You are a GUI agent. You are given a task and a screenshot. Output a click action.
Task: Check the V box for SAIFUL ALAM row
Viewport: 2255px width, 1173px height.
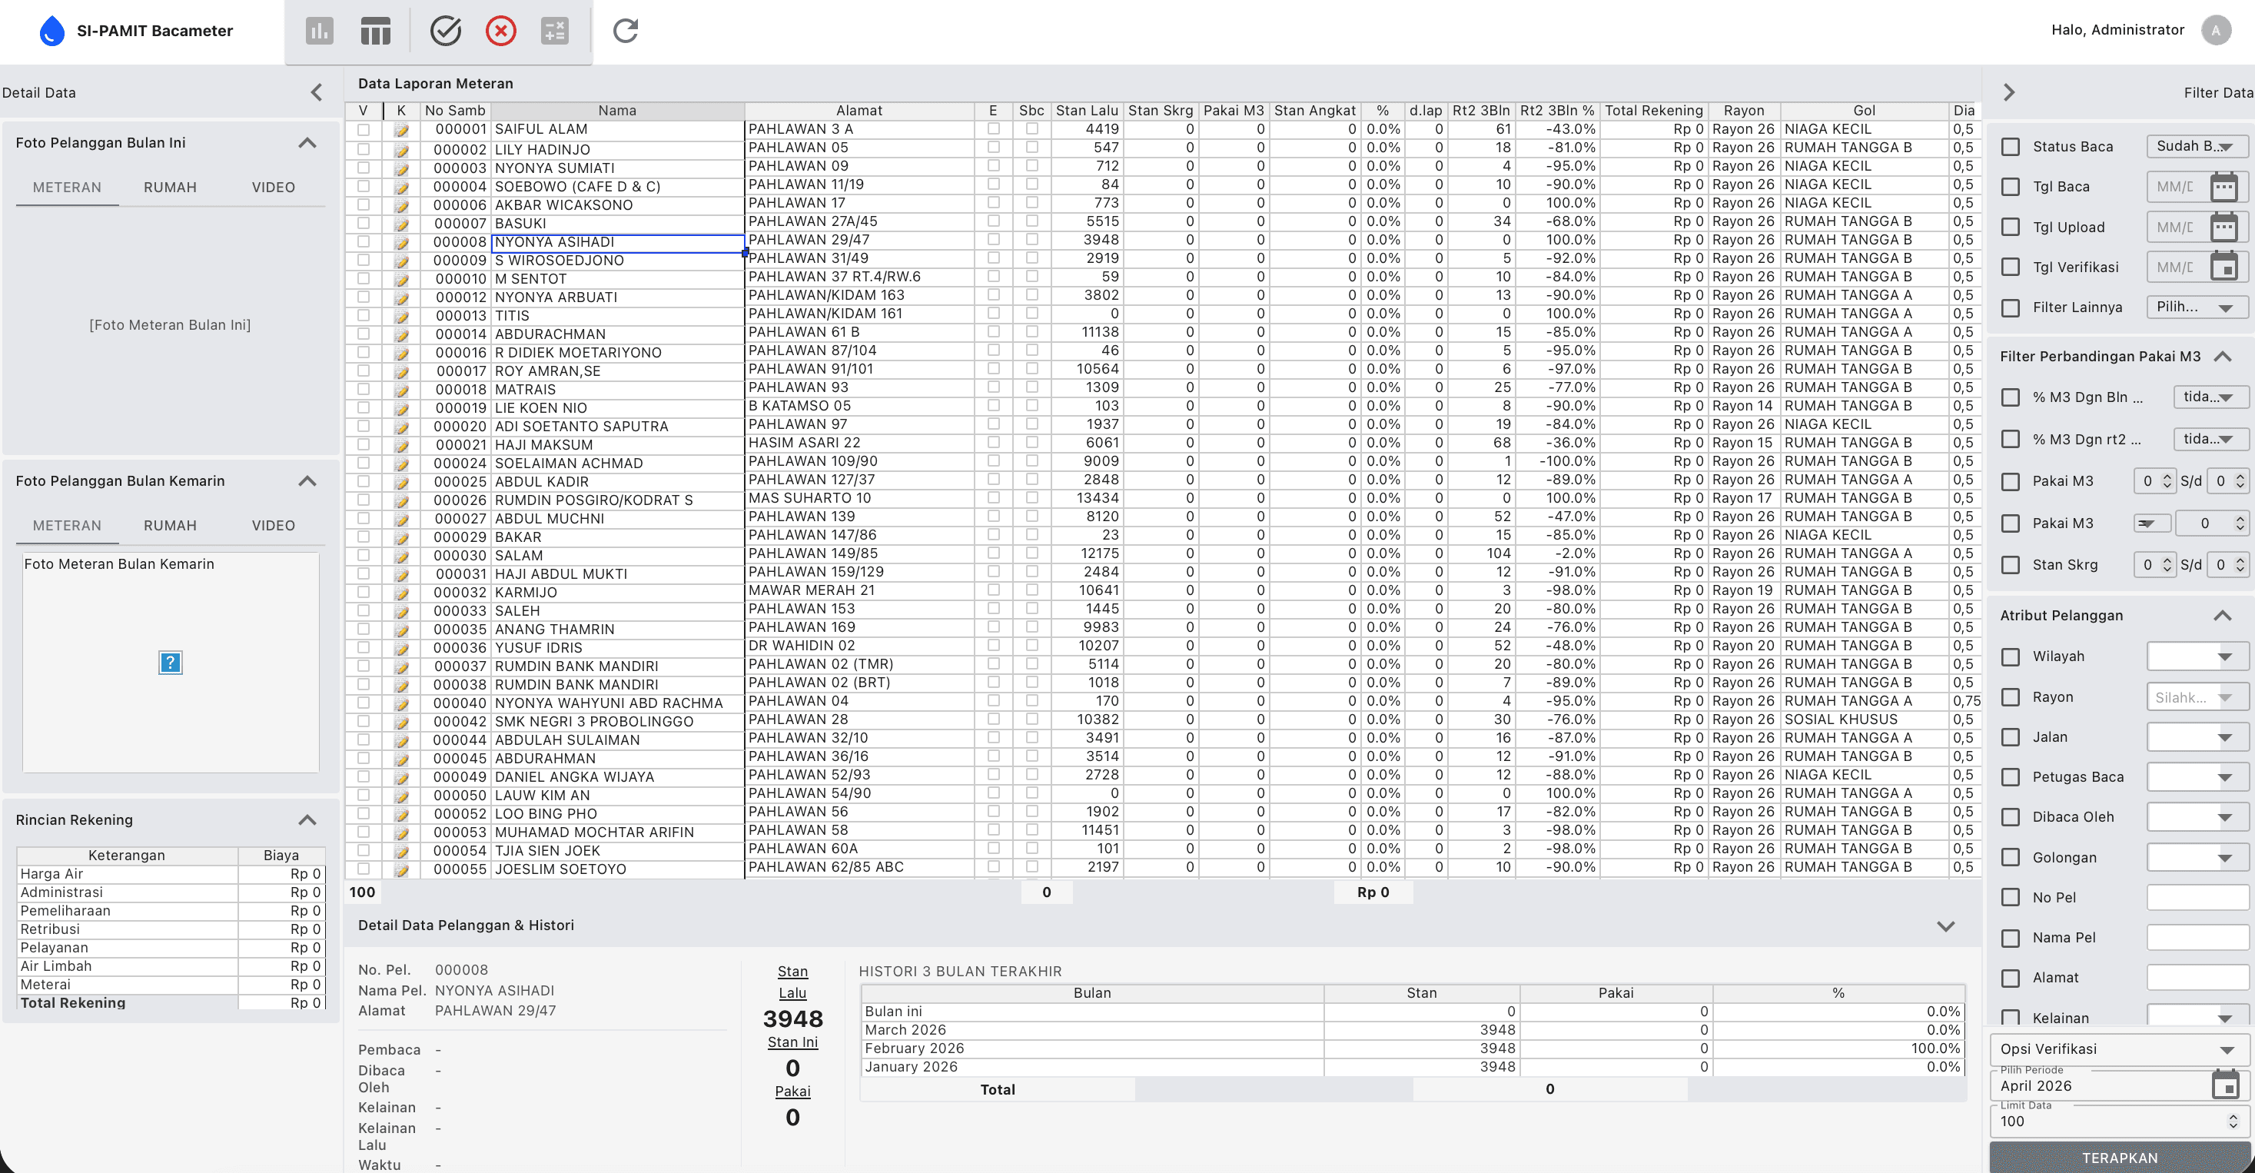coord(364,130)
